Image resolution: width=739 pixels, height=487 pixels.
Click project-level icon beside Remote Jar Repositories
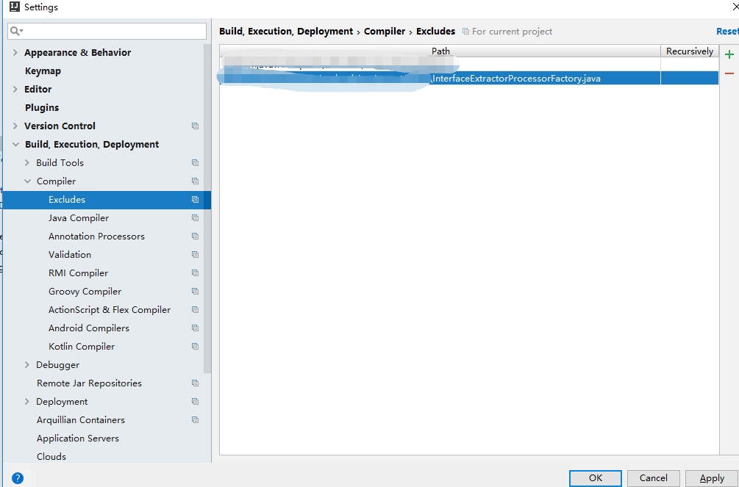[x=195, y=383]
